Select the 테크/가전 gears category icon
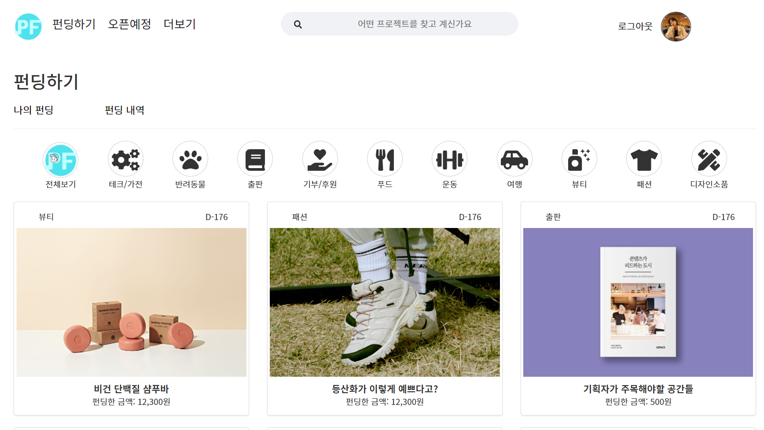The image size is (764, 430). click(x=125, y=159)
